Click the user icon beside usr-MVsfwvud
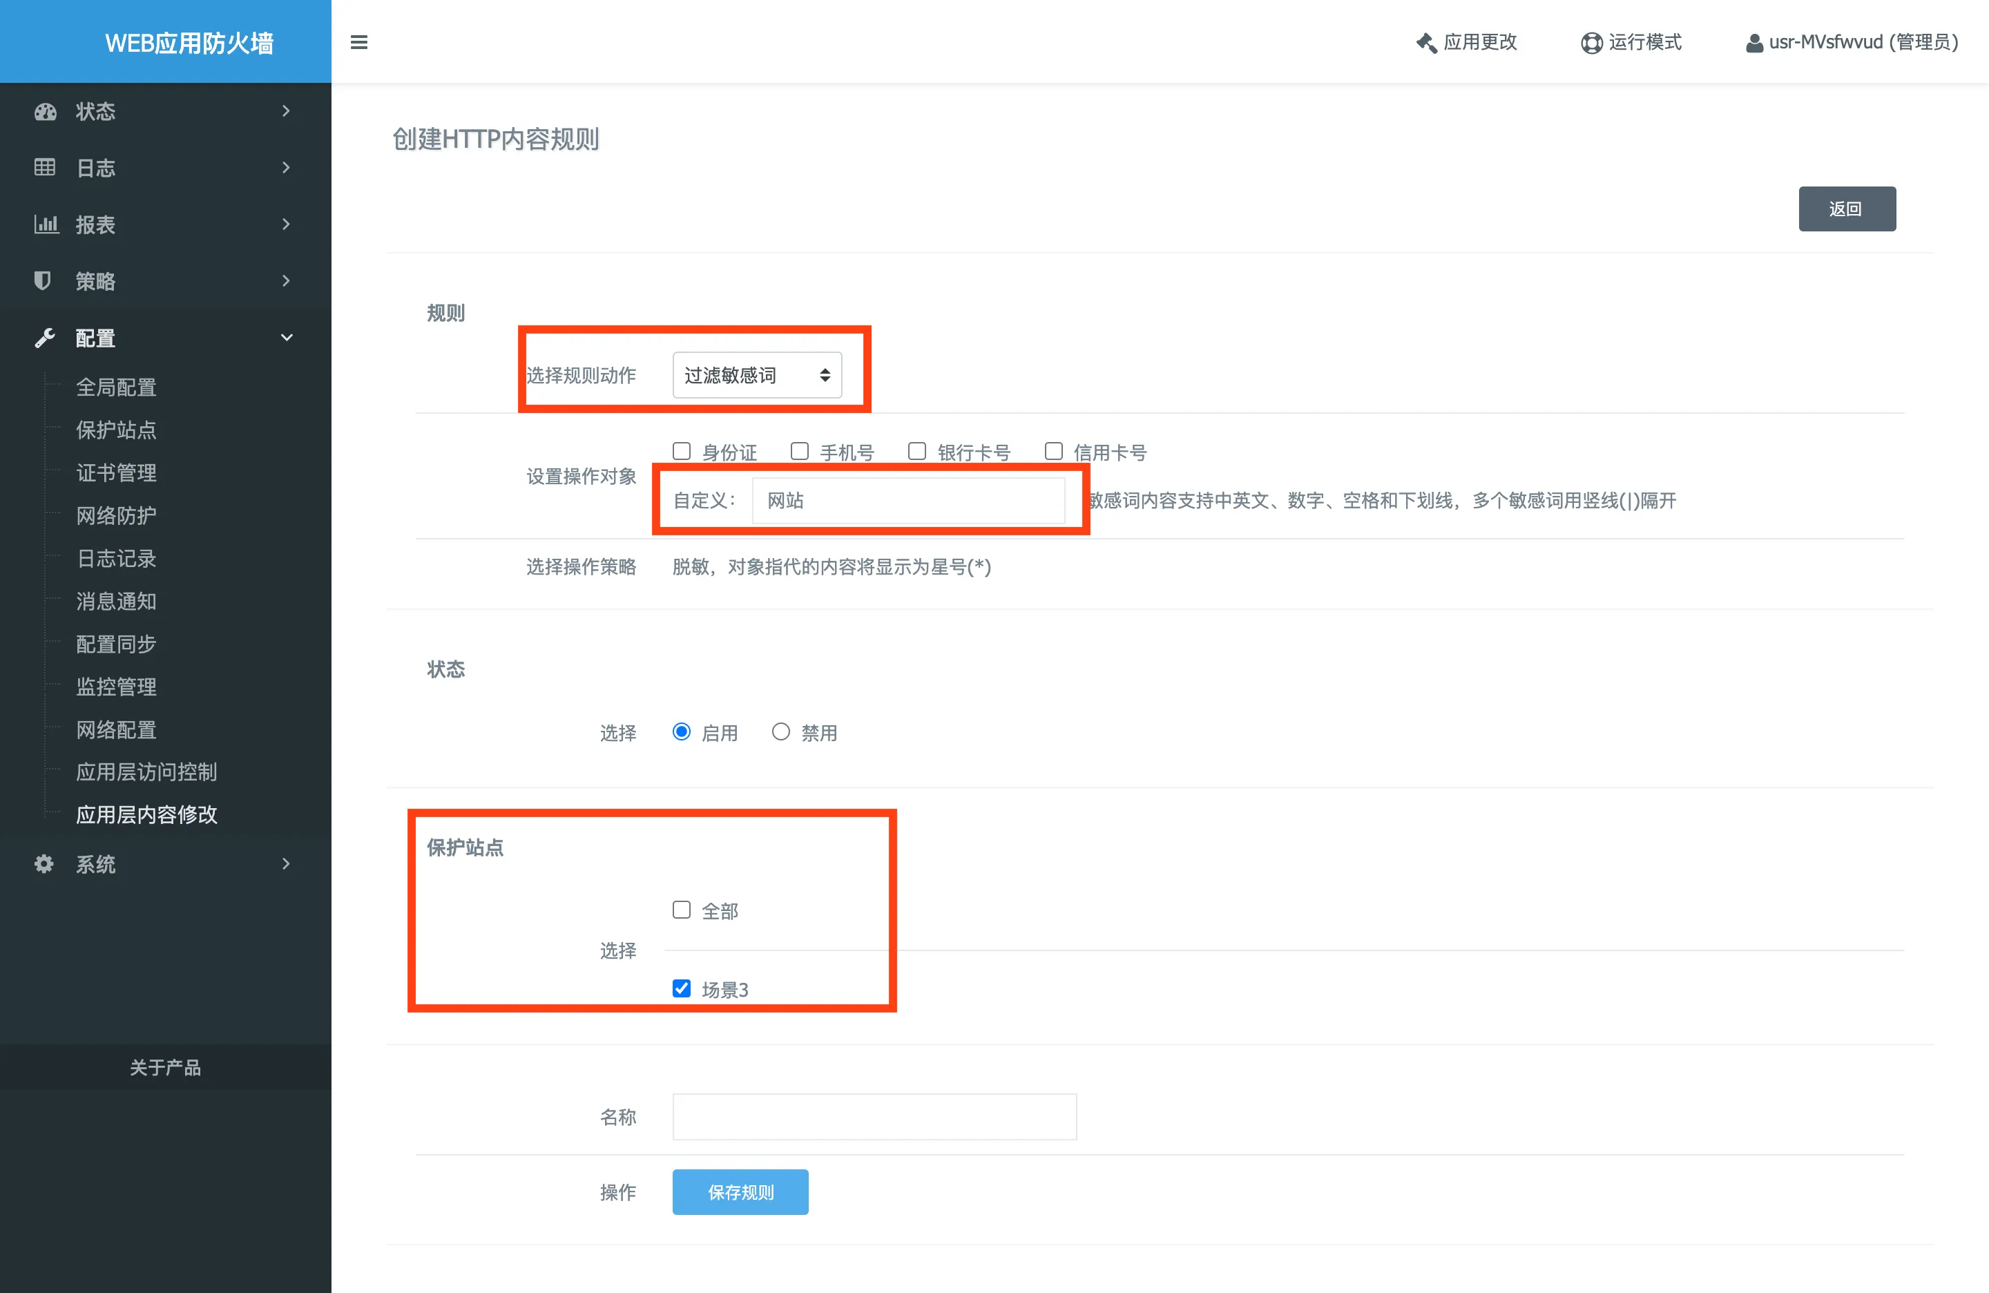This screenshot has height=1293, width=1989. point(1753,43)
